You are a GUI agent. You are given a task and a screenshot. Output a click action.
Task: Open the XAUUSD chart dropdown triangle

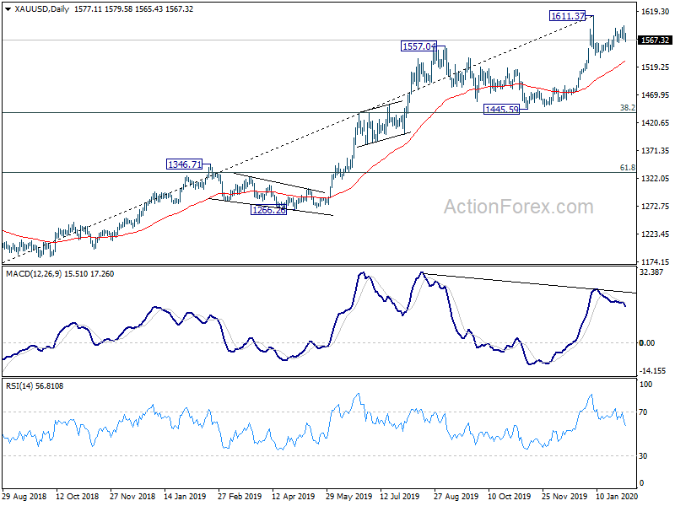point(8,9)
